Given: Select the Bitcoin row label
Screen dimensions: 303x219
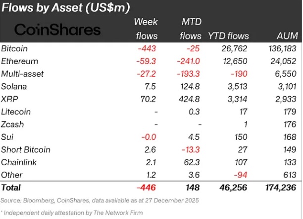Looking at the screenshot, I should coord(14,49).
